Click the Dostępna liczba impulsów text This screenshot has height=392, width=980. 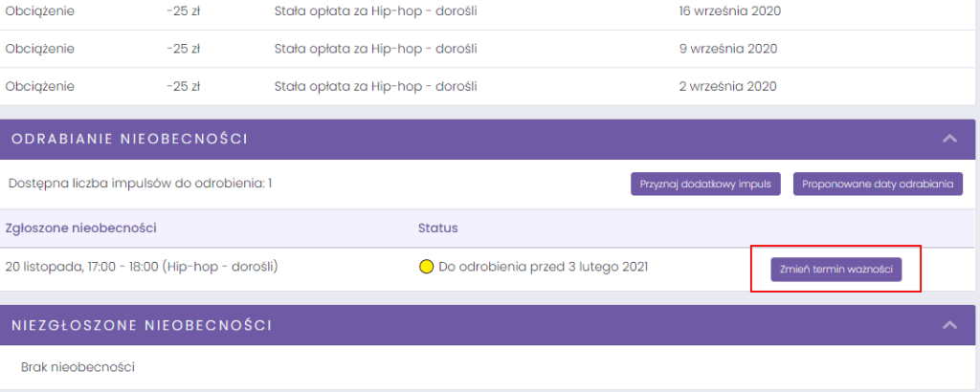(139, 182)
